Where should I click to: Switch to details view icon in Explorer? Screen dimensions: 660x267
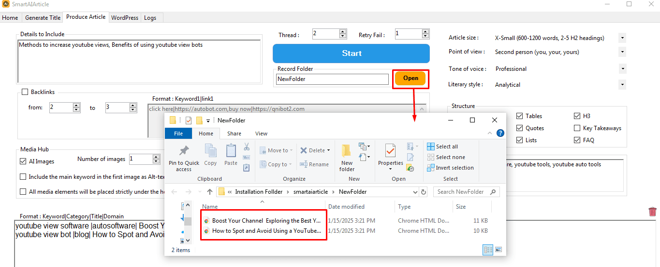point(488,250)
